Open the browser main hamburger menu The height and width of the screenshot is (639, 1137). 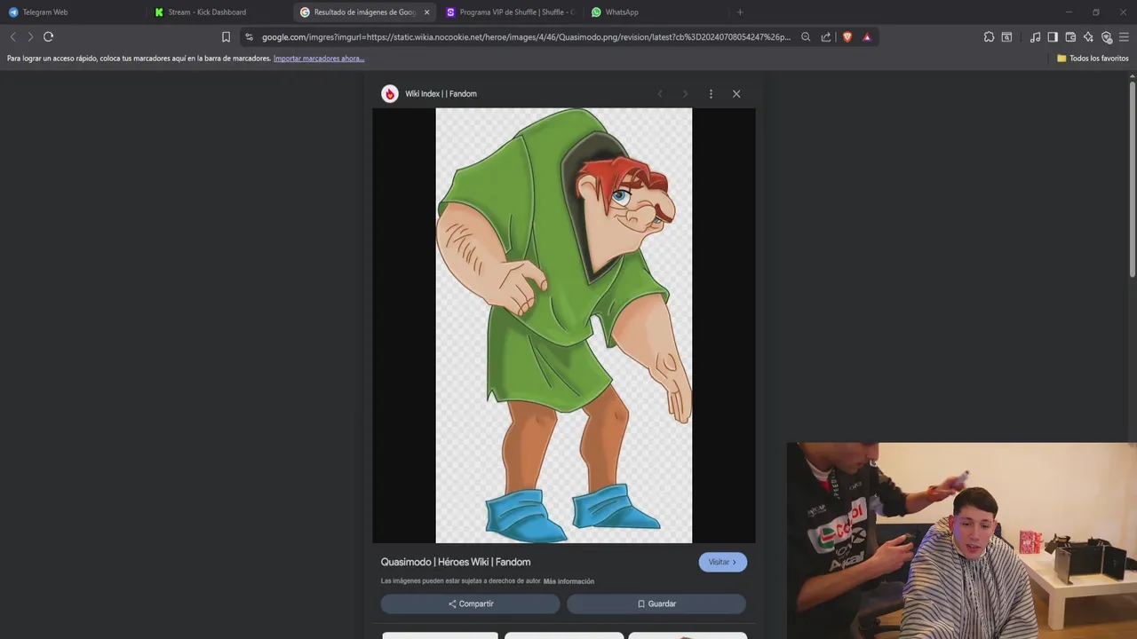[x=1124, y=36]
